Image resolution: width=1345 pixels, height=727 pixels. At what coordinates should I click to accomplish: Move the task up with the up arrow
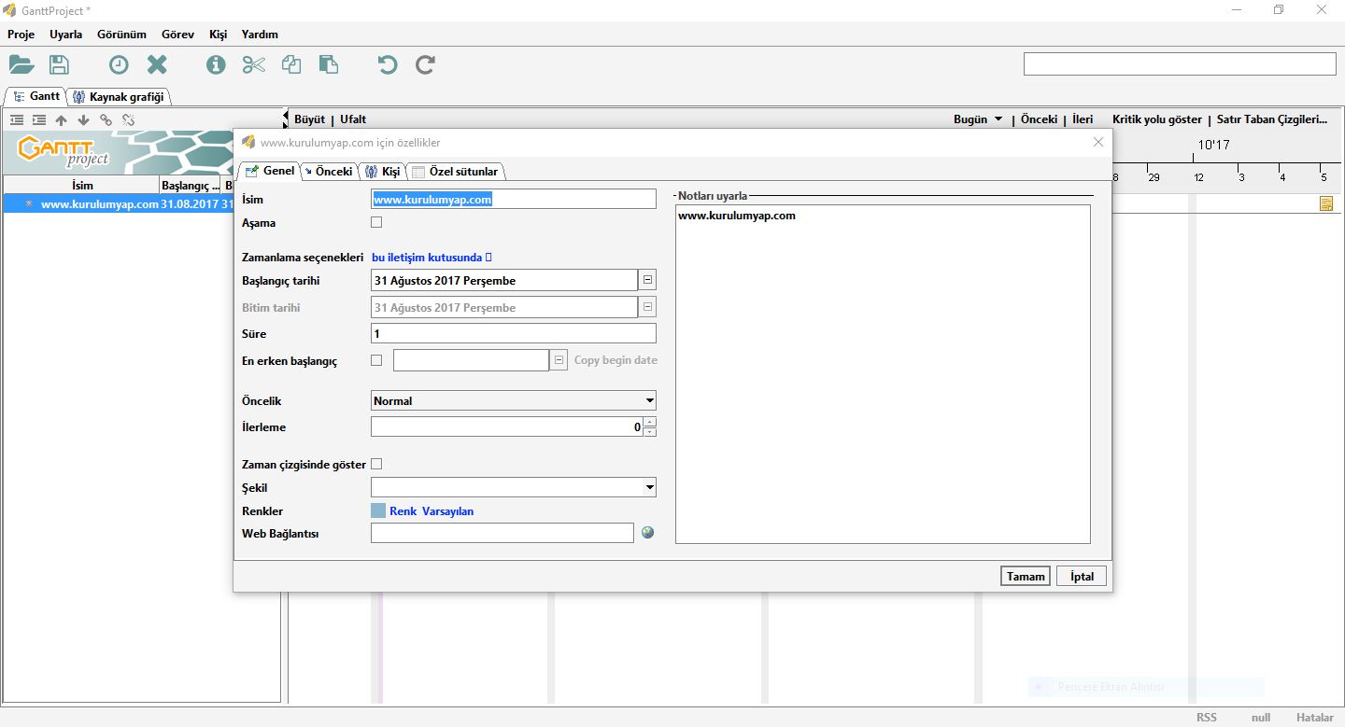point(62,119)
